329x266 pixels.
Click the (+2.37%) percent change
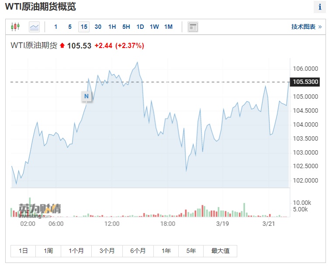pyautogui.click(x=130, y=45)
